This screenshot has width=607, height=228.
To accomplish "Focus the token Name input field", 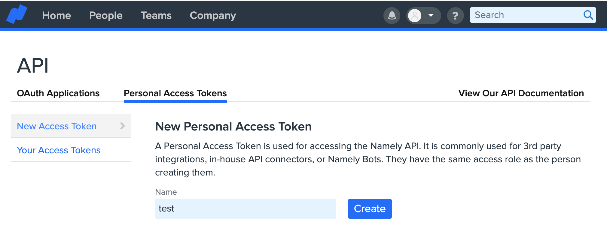I will 245,208.
